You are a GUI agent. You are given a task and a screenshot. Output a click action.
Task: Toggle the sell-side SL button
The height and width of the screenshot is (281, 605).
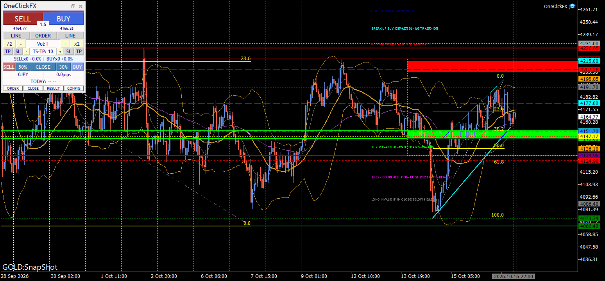[18, 52]
